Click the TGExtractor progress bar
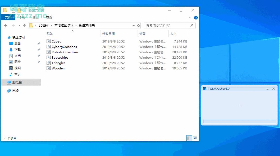The height and width of the screenshot is (156, 280). [x=239, y=122]
